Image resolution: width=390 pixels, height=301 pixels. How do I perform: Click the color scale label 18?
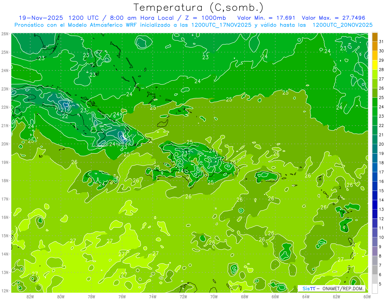click(x=381, y=163)
